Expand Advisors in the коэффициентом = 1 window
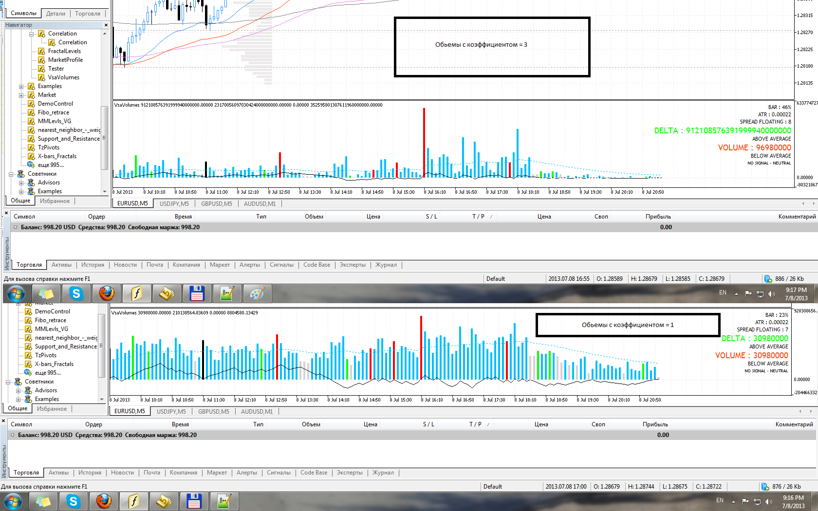The height and width of the screenshot is (511, 818). click(19, 391)
